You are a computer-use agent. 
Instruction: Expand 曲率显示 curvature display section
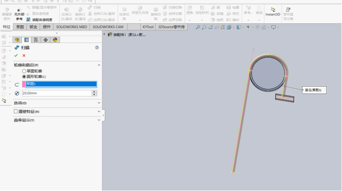point(99,120)
